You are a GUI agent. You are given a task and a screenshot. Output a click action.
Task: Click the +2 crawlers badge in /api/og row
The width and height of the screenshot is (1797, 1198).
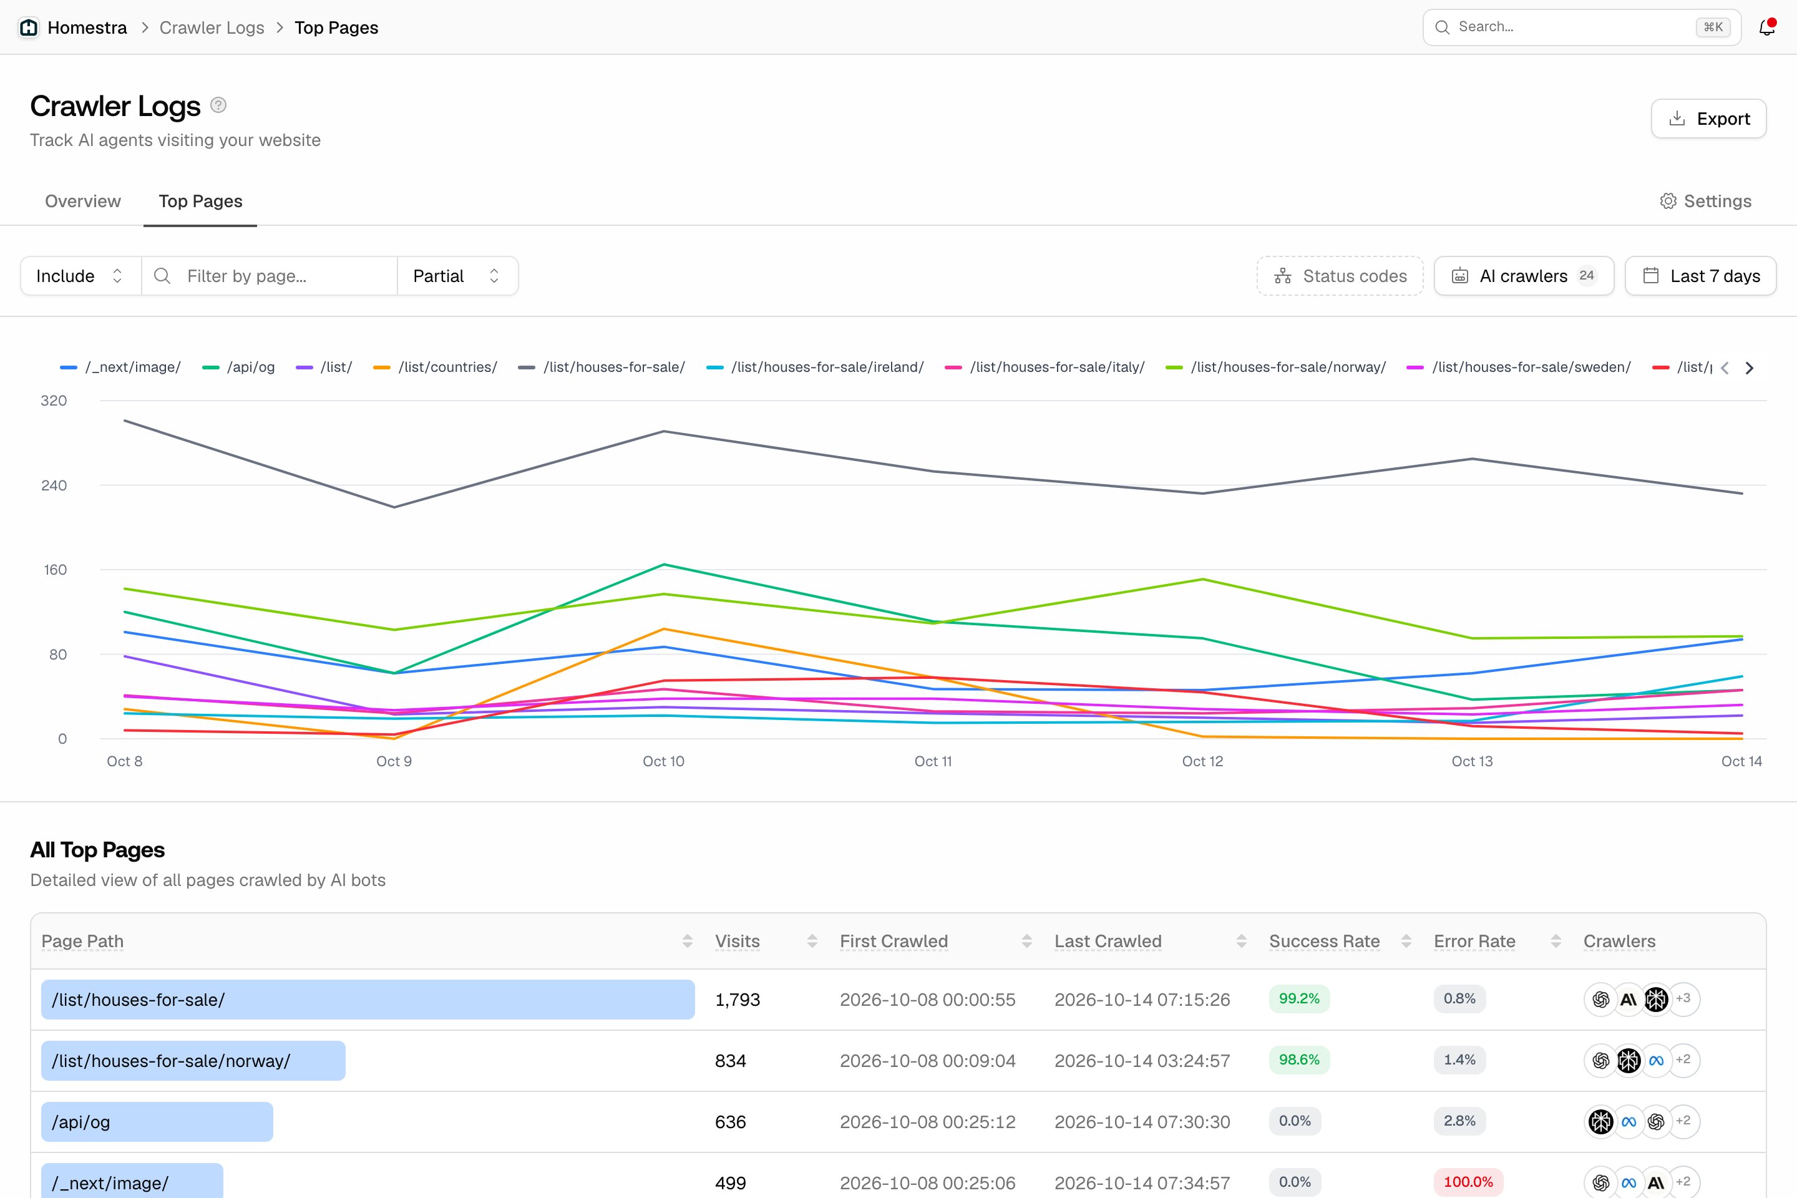1683,1122
